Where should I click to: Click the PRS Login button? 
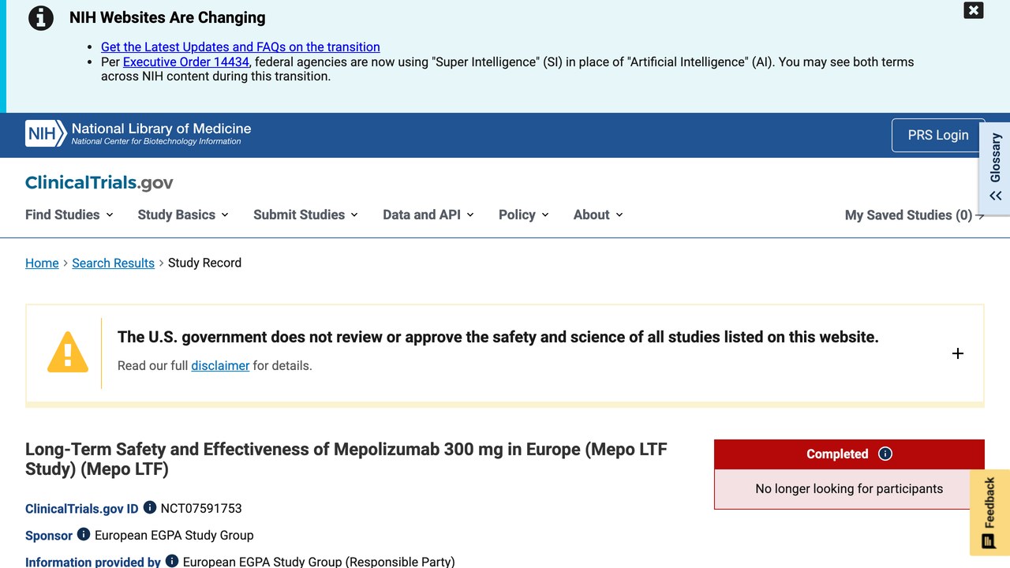tap(938, 135)
